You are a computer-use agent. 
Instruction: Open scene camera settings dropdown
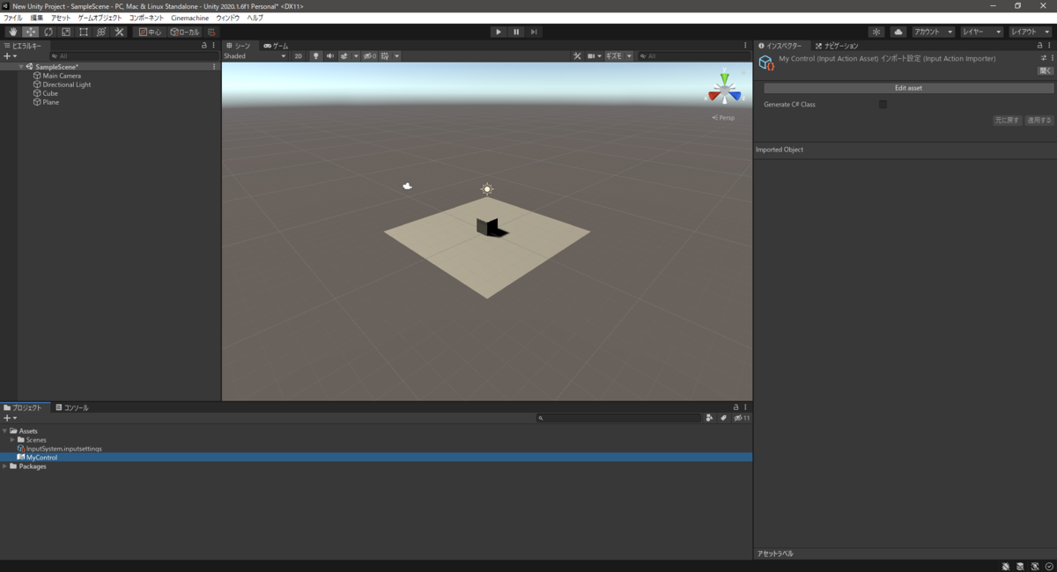pyautogui.click(x=594, y=56)
